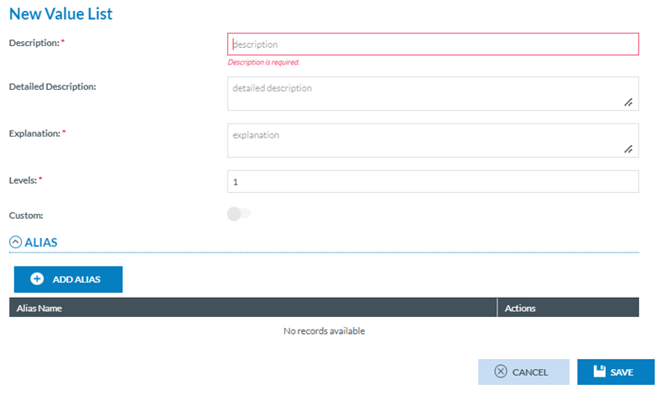
Task: Click the Explanation field resize handle
Action: tap(627, 149)
